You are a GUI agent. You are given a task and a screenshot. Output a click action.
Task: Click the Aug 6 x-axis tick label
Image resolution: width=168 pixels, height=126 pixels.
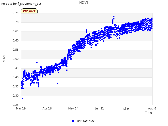pos(152,108)
